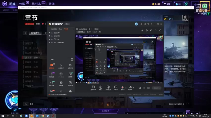211x118 pixels.
Task: Open the streaming app settings gear
Action: pos(148,88)
